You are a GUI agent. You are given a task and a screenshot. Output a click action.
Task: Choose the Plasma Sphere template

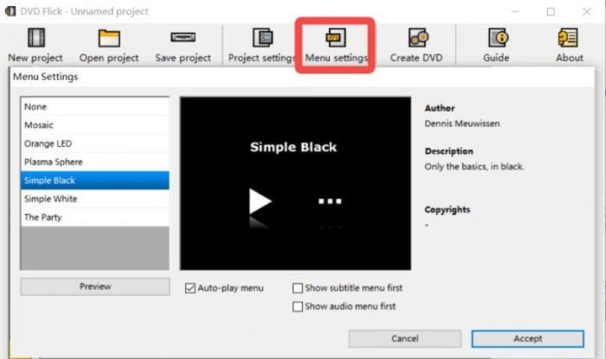pos(94,162)
